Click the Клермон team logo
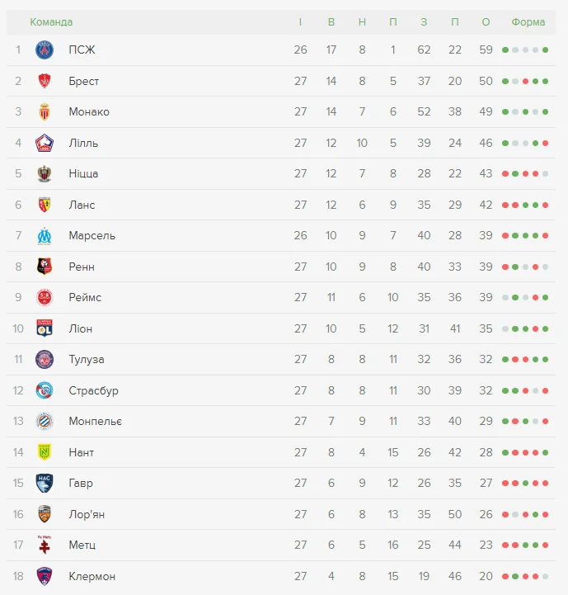Viewport: 568px width, 595px height. [x=45, y=576]
